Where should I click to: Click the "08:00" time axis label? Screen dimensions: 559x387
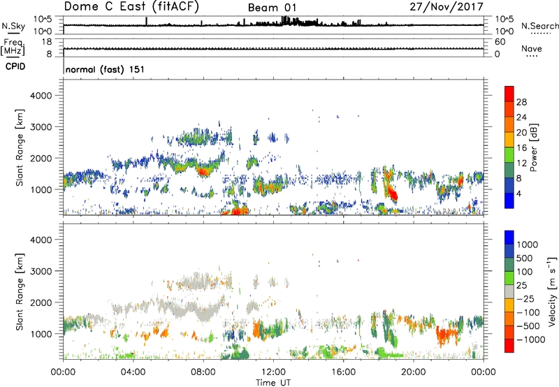[x=203, y=372]
